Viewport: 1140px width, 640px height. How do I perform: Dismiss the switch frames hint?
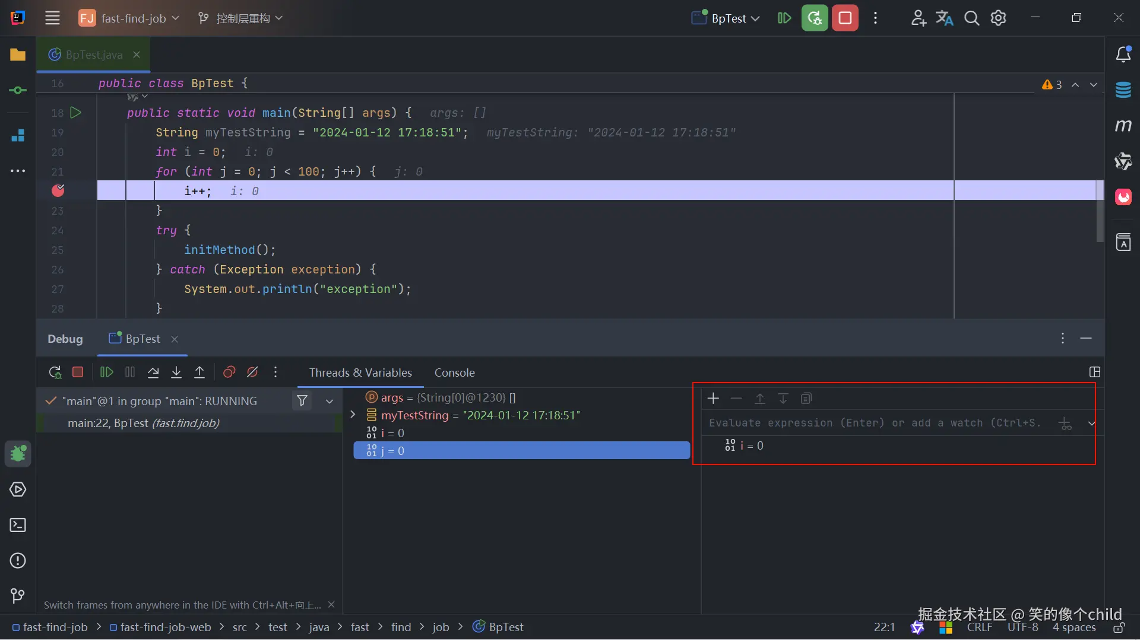[331, 604]
